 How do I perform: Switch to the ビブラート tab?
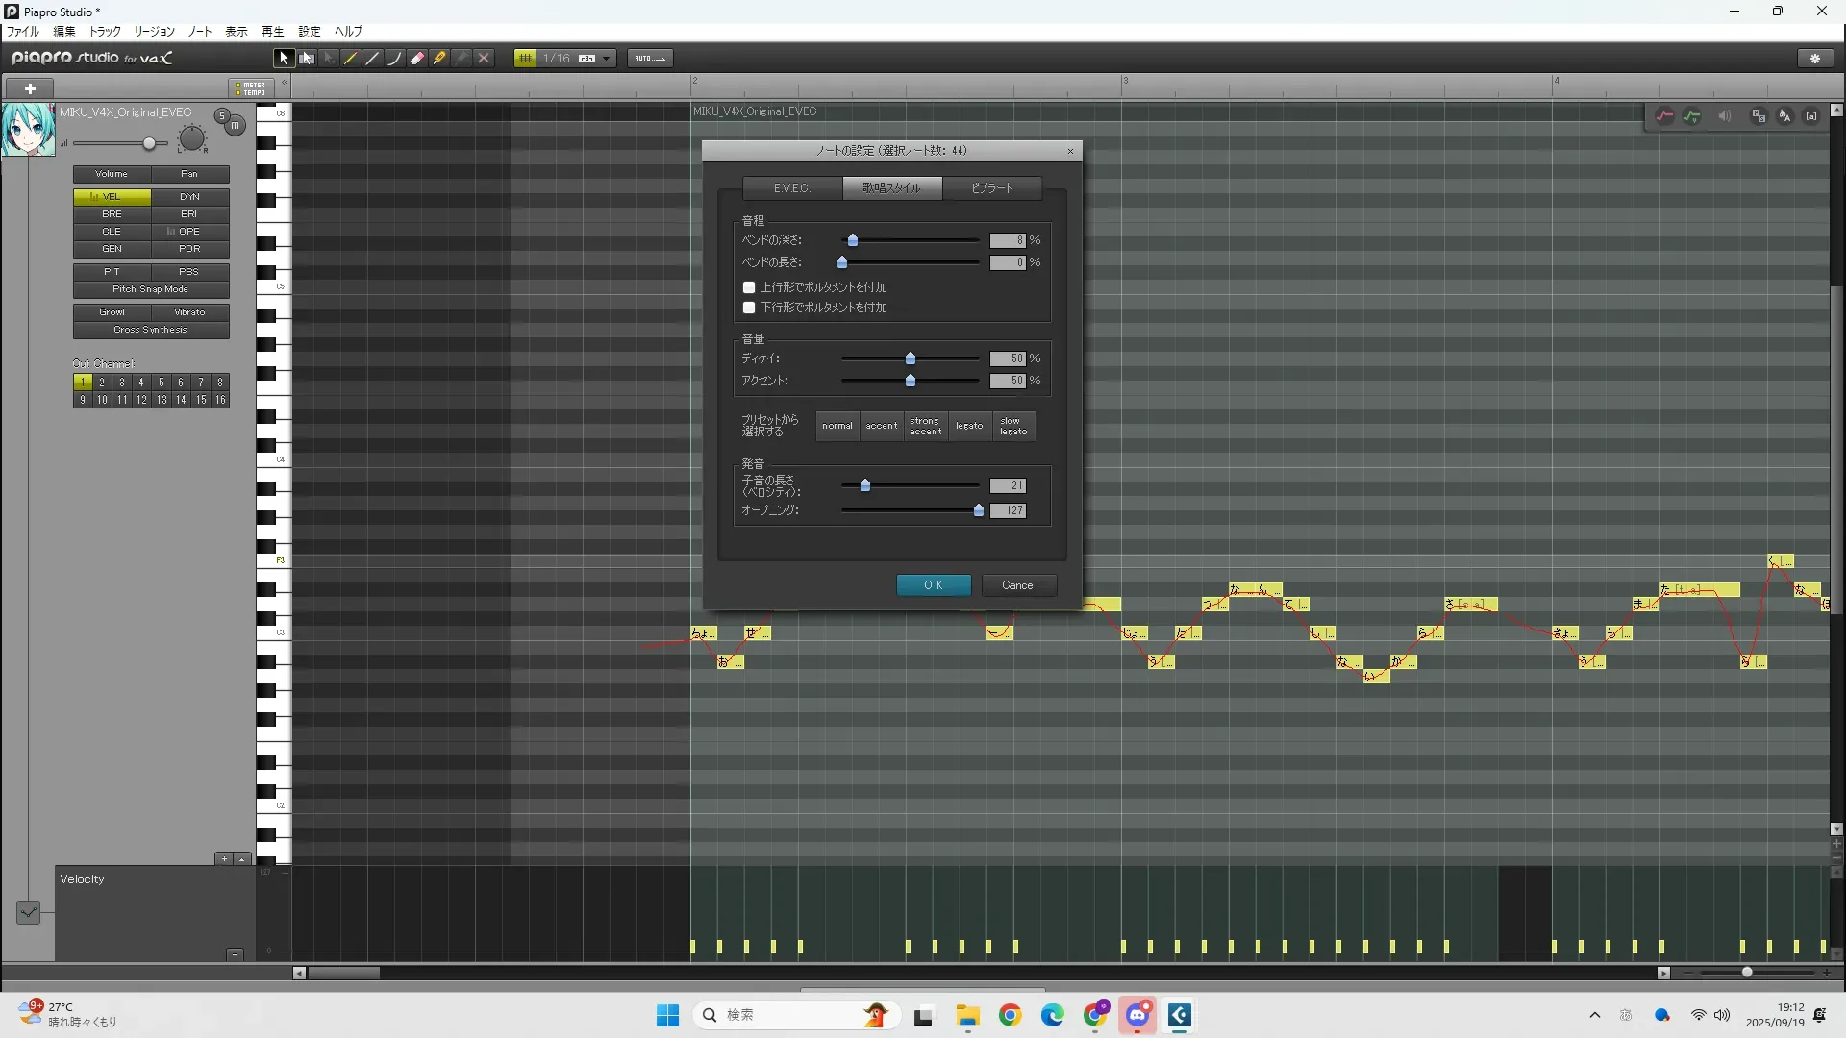(x=991, y=188)
